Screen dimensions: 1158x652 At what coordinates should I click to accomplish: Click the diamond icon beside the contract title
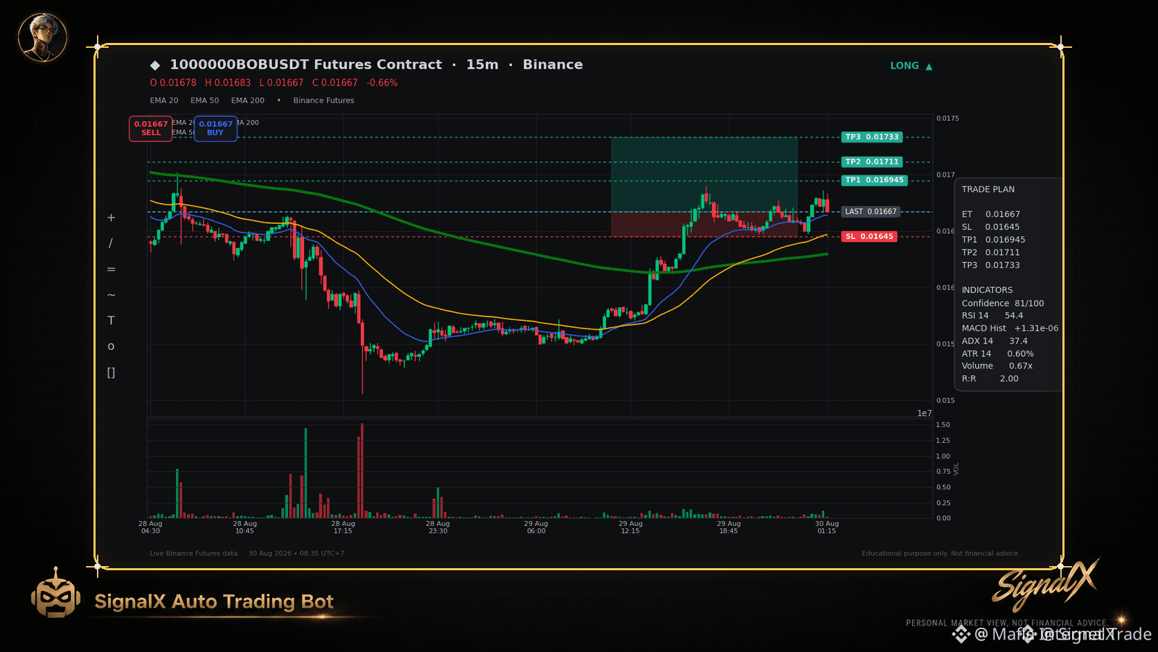(x=155, y=65)
